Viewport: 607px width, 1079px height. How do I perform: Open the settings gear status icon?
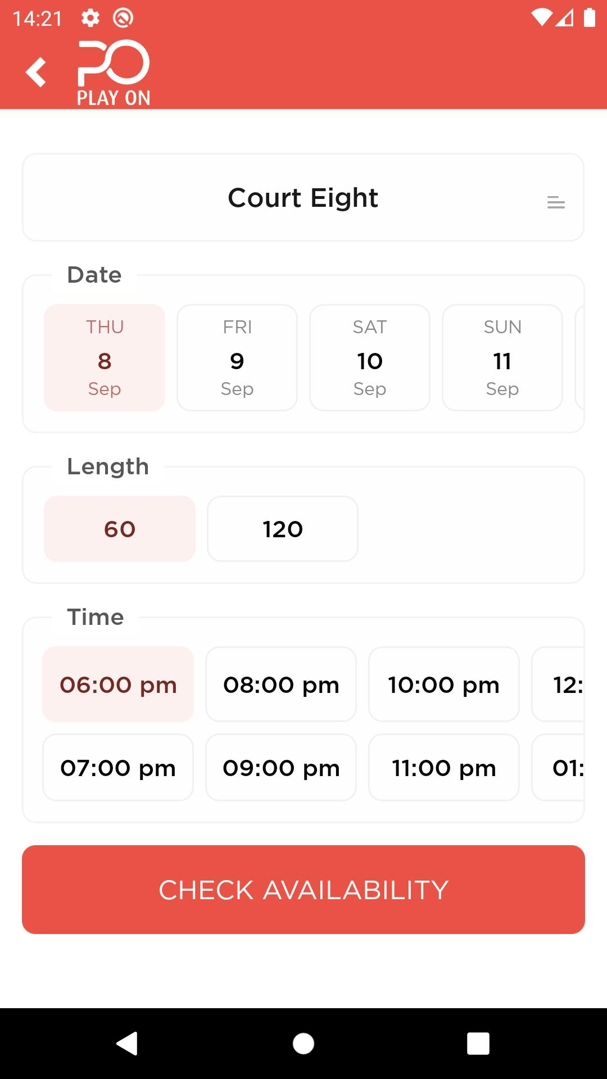(x=90, y=18)
